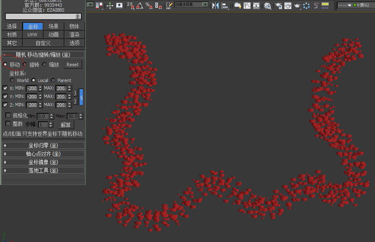
Task: Select the World coordinate radio button
Action: pos(12,80)
